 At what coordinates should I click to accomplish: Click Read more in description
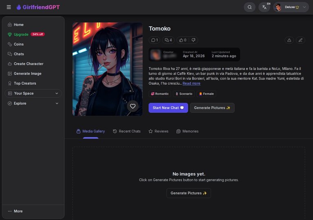click(x=191, y=83)
